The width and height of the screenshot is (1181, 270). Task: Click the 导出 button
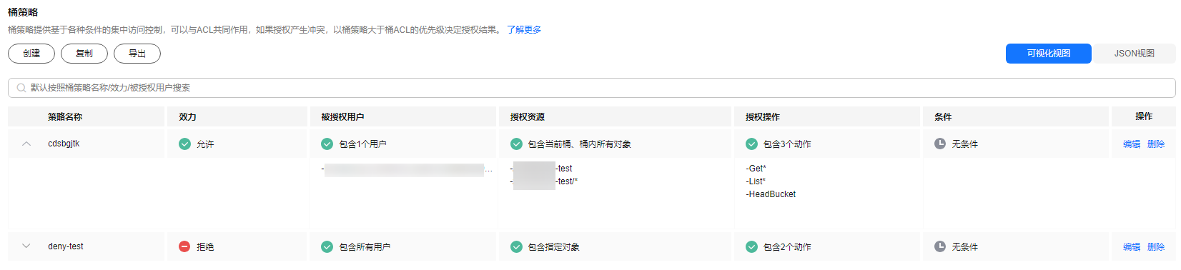click(x=137, y=54)
